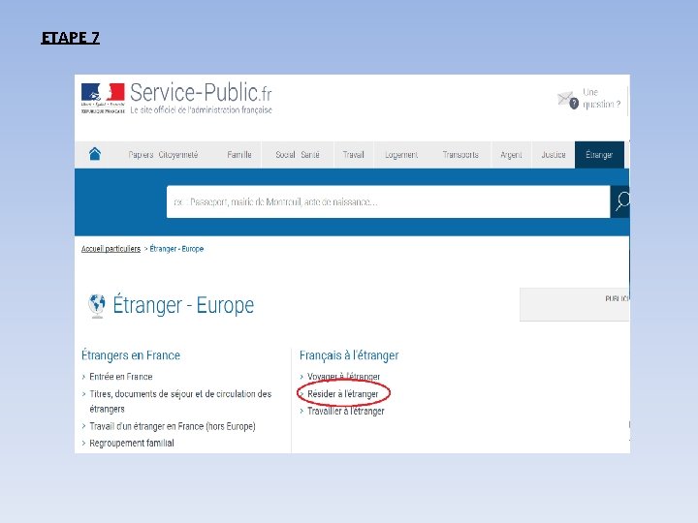Open the Justice menu item
Image resolution: width=698 pixels, height=523 pixels.
point(554,155)
